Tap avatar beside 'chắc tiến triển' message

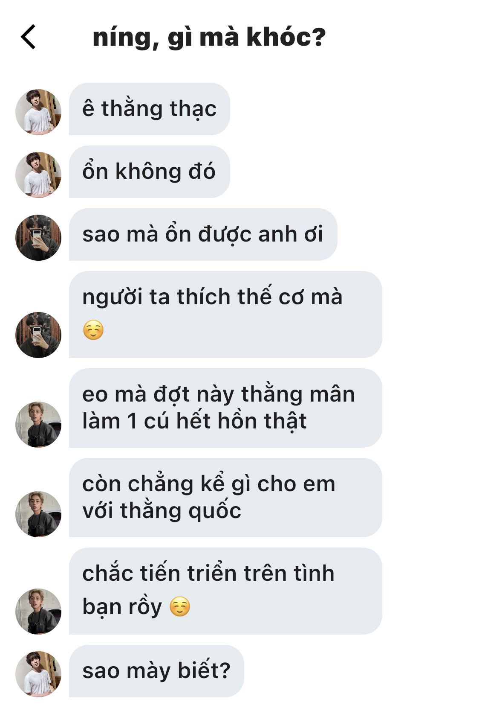[x=38, y=612]
